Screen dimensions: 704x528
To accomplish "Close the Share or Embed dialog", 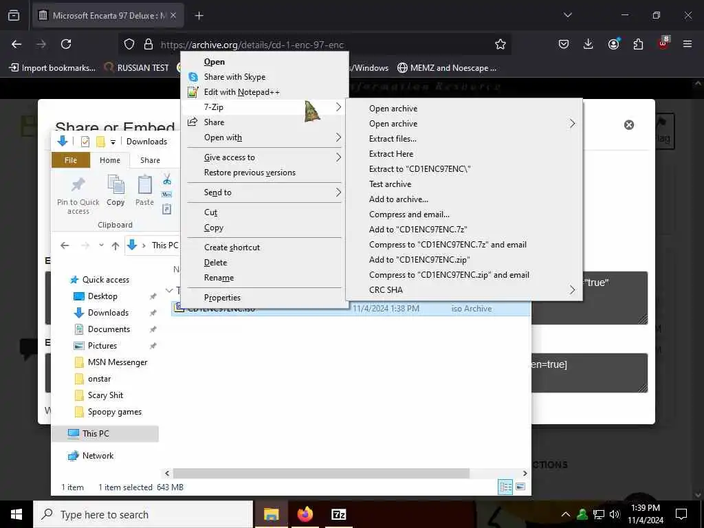I will (629, 125).
